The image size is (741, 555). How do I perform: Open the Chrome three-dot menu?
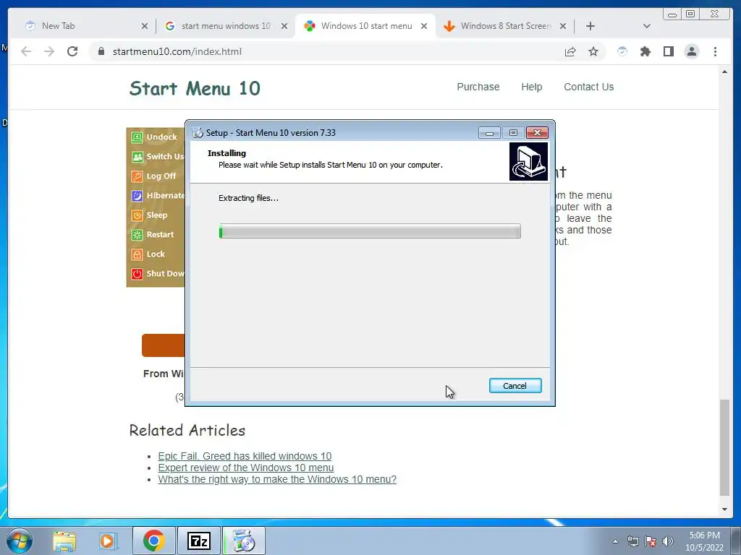715,51
